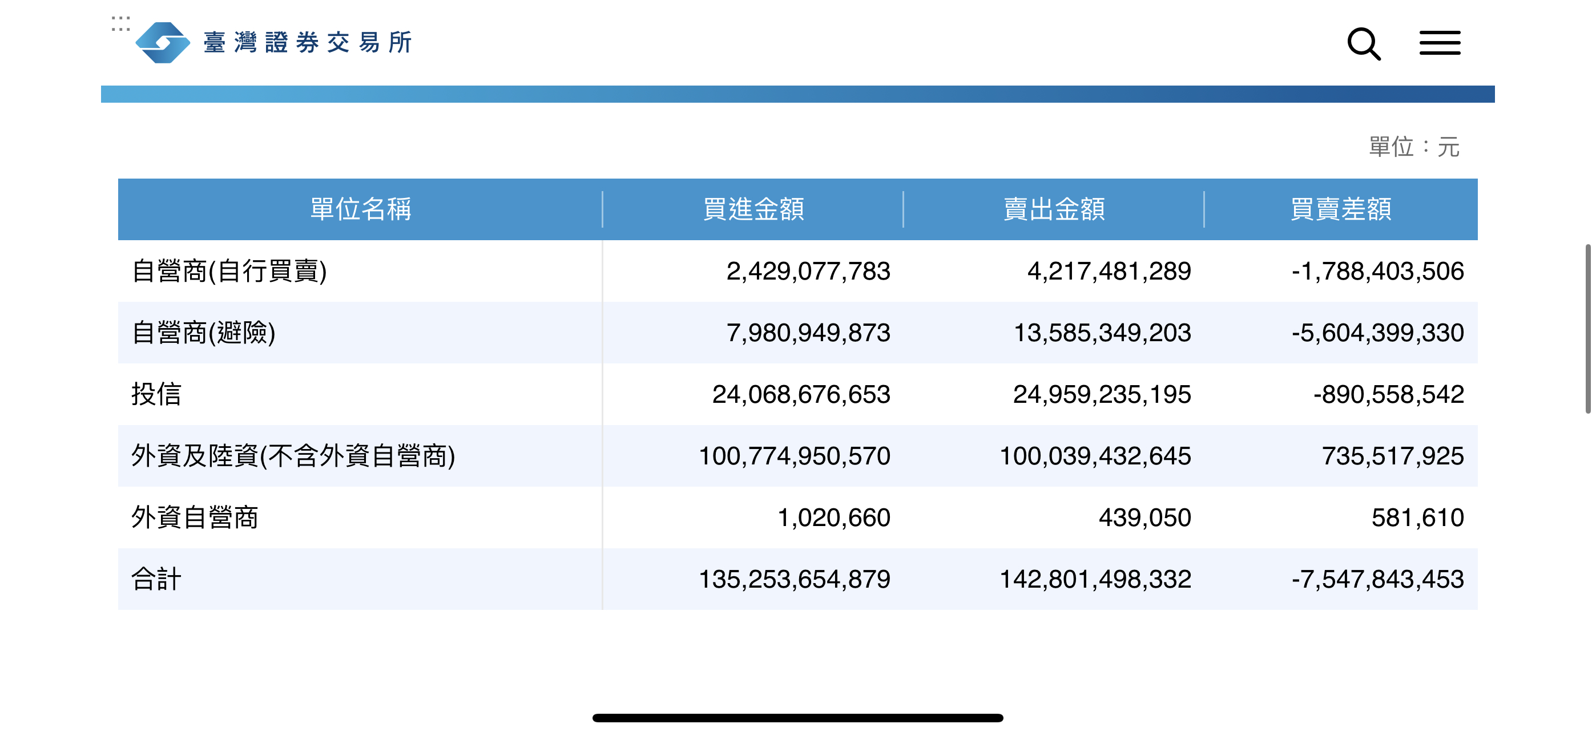Click difference value -5,604,399,330

pos(1377,333)
